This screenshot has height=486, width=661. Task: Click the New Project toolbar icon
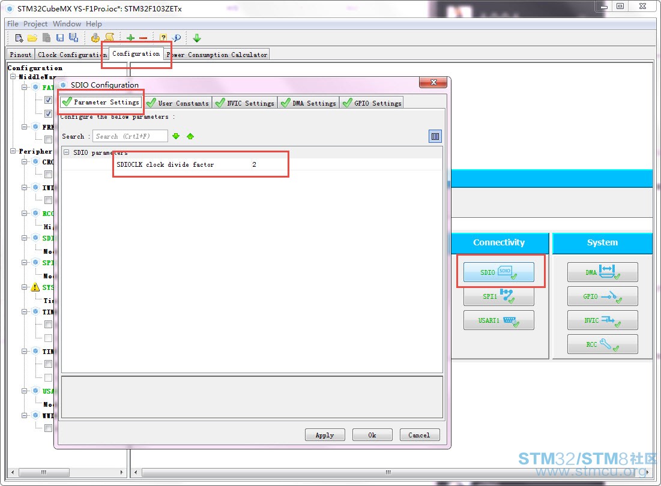[x=19, y=38]
